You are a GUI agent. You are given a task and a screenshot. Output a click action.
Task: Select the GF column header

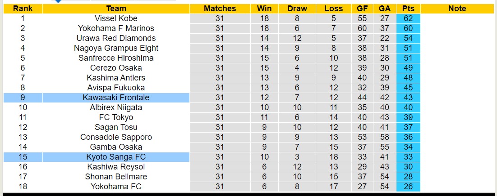click(x=362, y=9)
